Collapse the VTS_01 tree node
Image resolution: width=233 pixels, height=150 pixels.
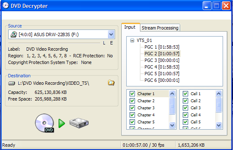coord(132,40)
